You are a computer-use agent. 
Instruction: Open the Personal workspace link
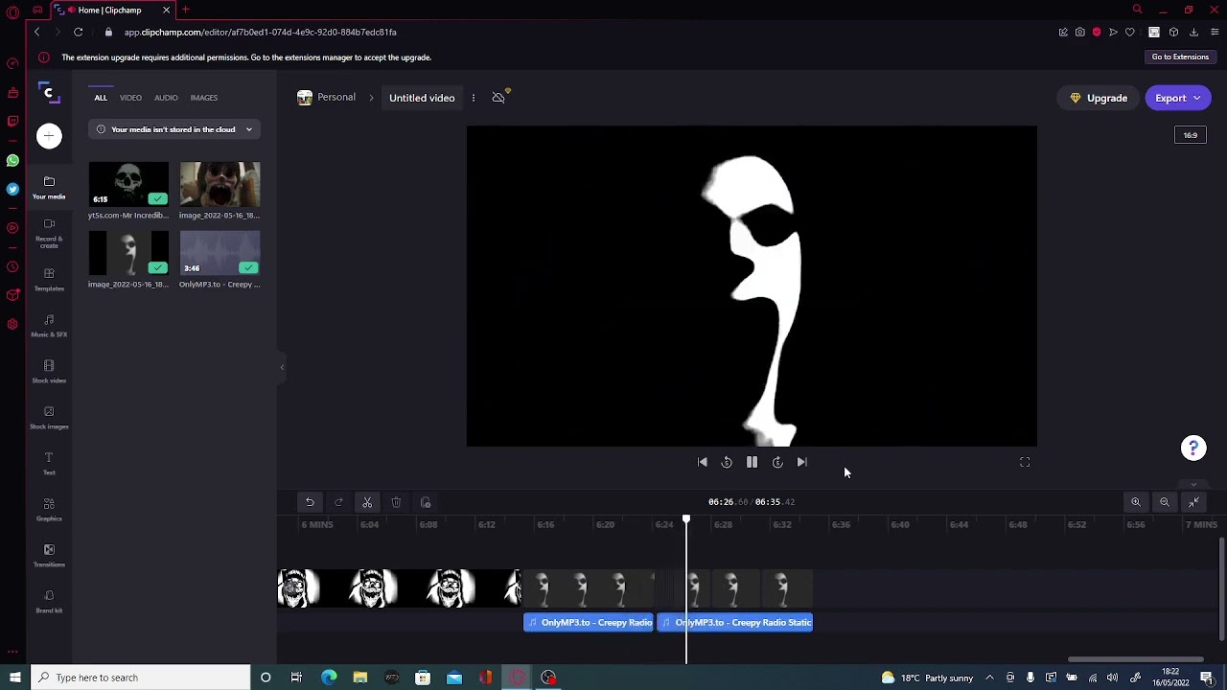327,98
